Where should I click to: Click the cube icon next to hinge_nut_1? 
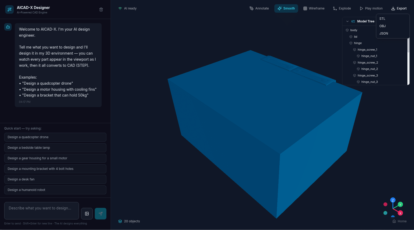tap(358, 56)
